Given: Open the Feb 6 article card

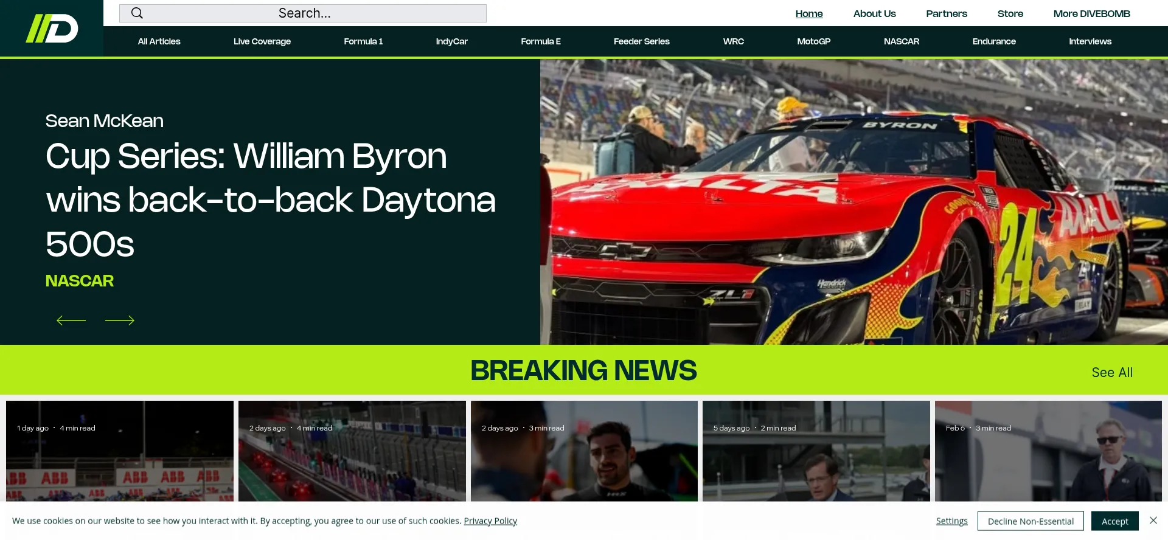Looking at the screenshot, I should pyautogui.click(x=1048, y=451).
